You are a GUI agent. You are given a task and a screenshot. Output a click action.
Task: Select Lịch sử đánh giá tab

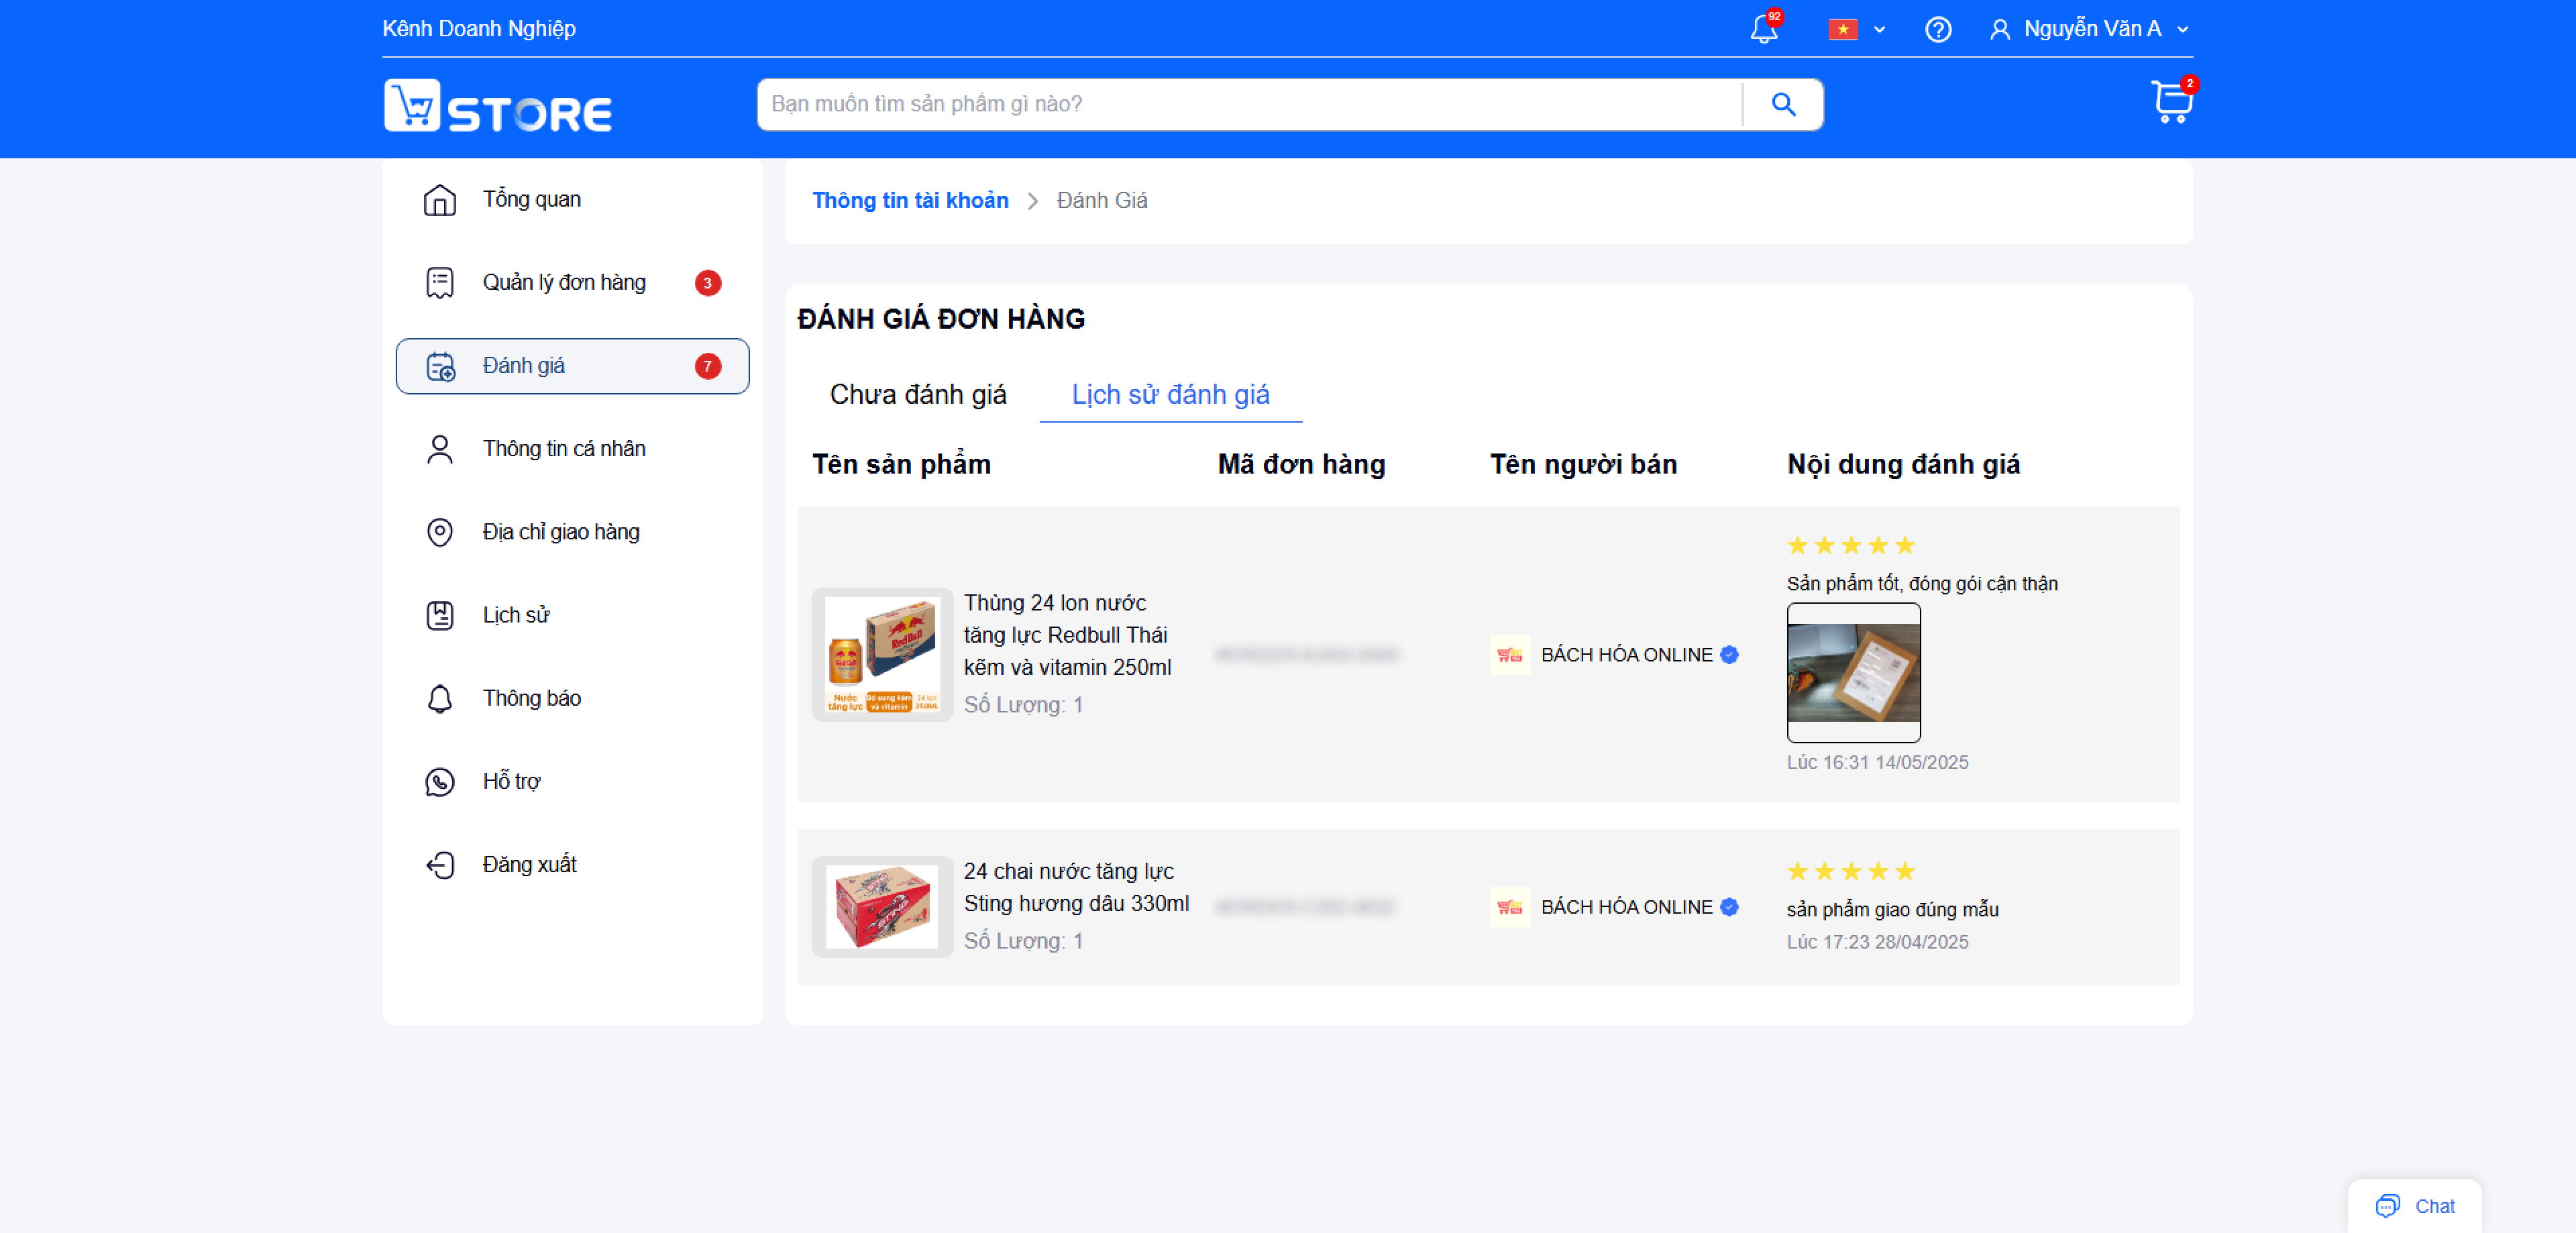(x=1170, y=394)
